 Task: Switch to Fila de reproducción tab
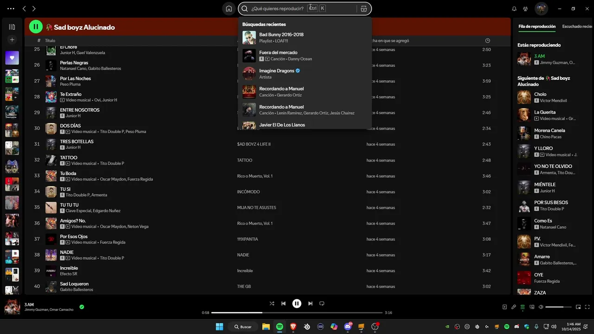coord(537,26)
